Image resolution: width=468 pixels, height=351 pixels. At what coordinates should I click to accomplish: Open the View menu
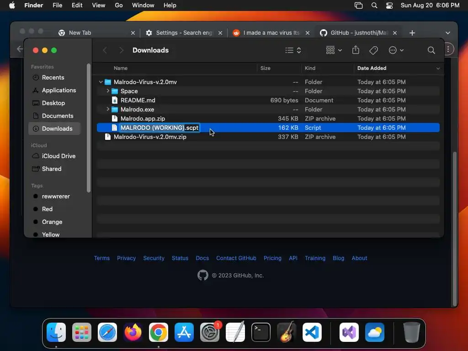(x=99, y=5)
